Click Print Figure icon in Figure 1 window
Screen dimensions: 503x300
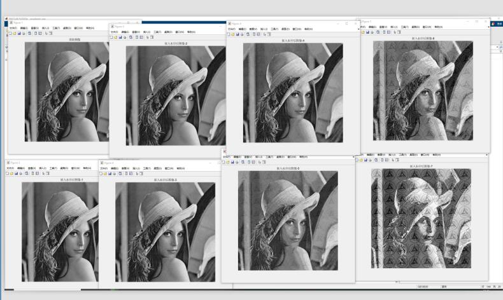point(24,33)
